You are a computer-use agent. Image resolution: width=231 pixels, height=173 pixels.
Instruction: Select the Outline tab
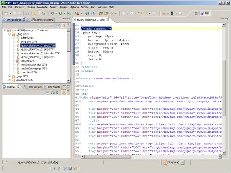point(11,87)
